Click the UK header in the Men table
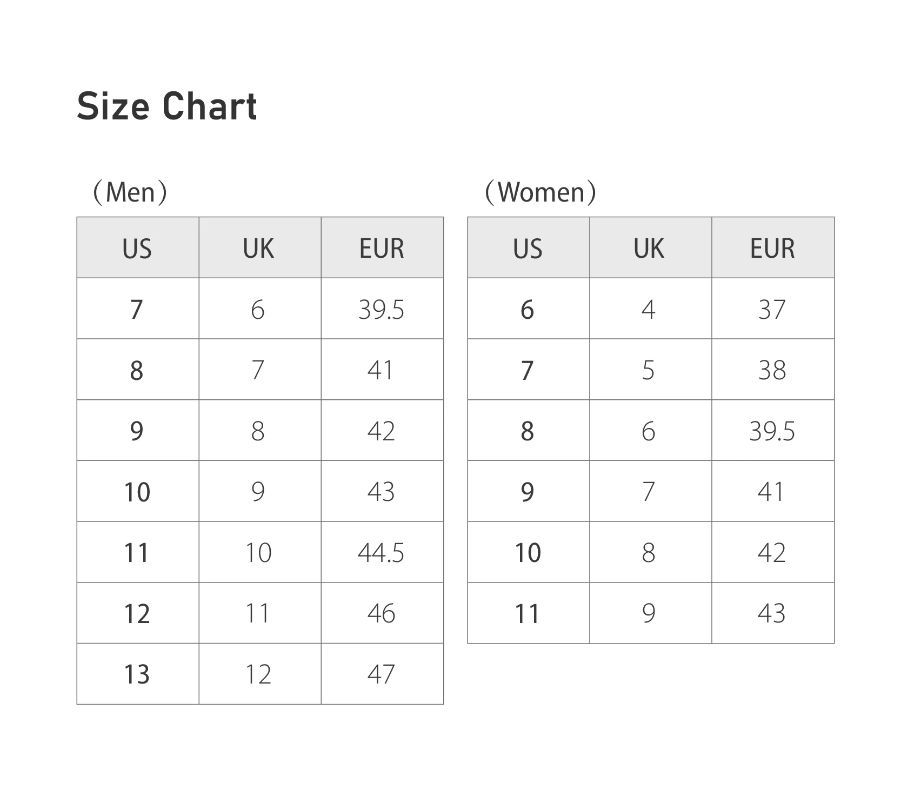Screen dimensions: 901x797 pos(258,249)
